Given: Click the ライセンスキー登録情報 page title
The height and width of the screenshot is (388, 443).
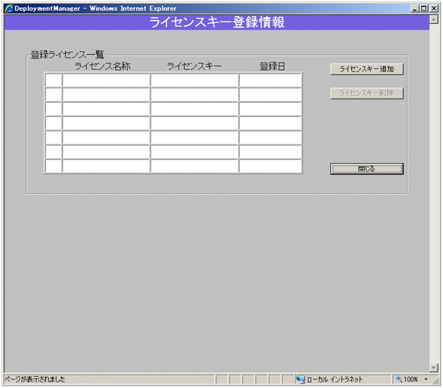Looking at the screenshot, I should click(217, 23).
